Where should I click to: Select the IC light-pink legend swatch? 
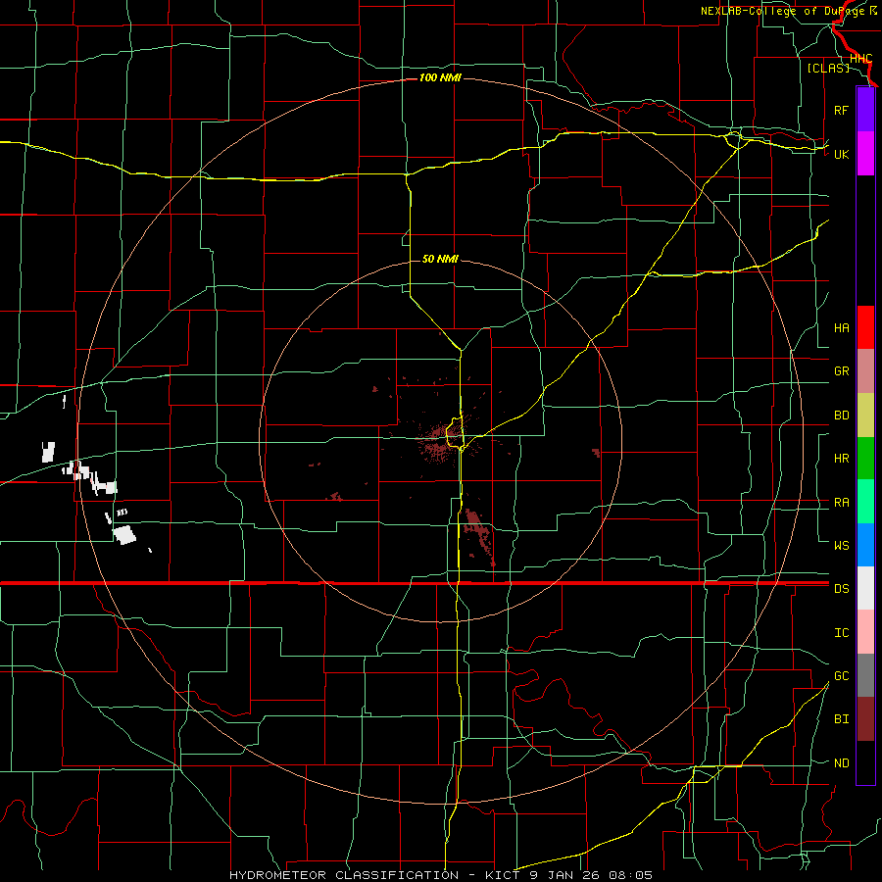point(865,632)
